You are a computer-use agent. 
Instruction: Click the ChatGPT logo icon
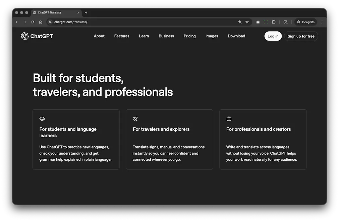[x=24, y=36]
